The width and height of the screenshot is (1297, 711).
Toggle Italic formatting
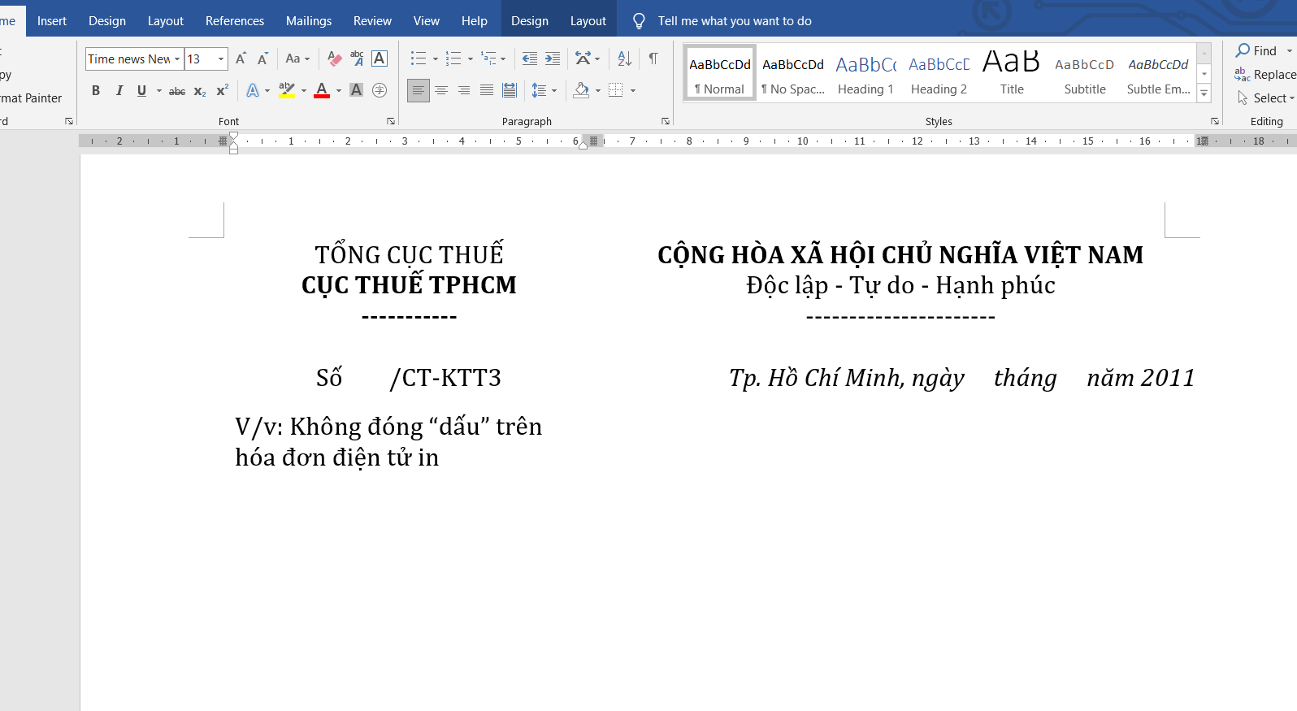point(119,91)
